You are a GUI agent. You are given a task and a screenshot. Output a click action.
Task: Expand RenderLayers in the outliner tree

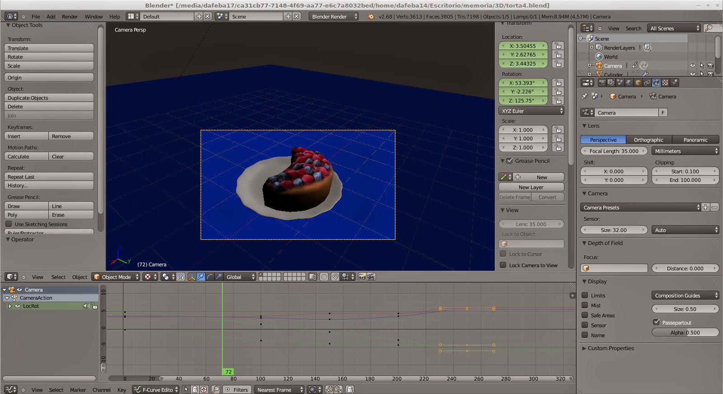[x=592, y=47]
